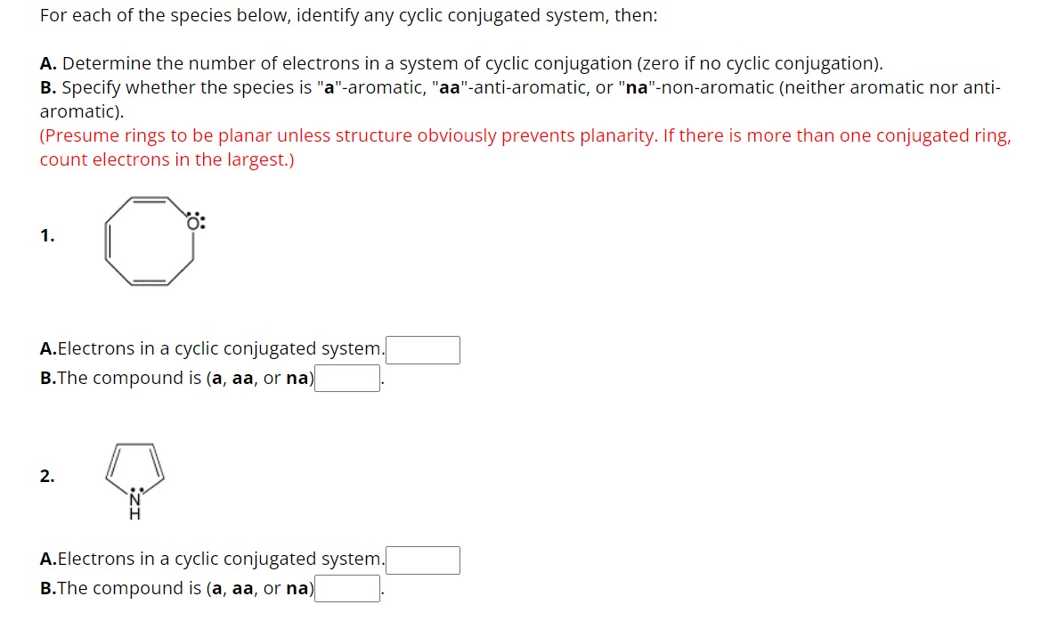1049x621 pixels.
Task: Click question 2's aromaticity answer field
Action: click(349, 588)
